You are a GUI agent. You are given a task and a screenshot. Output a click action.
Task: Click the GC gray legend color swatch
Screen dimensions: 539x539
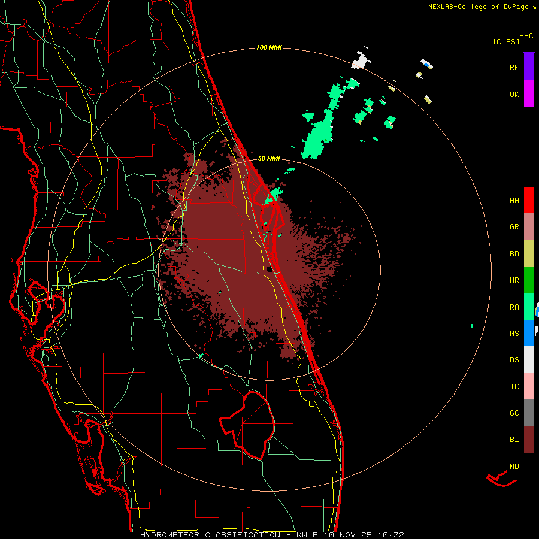coord(529,413)
